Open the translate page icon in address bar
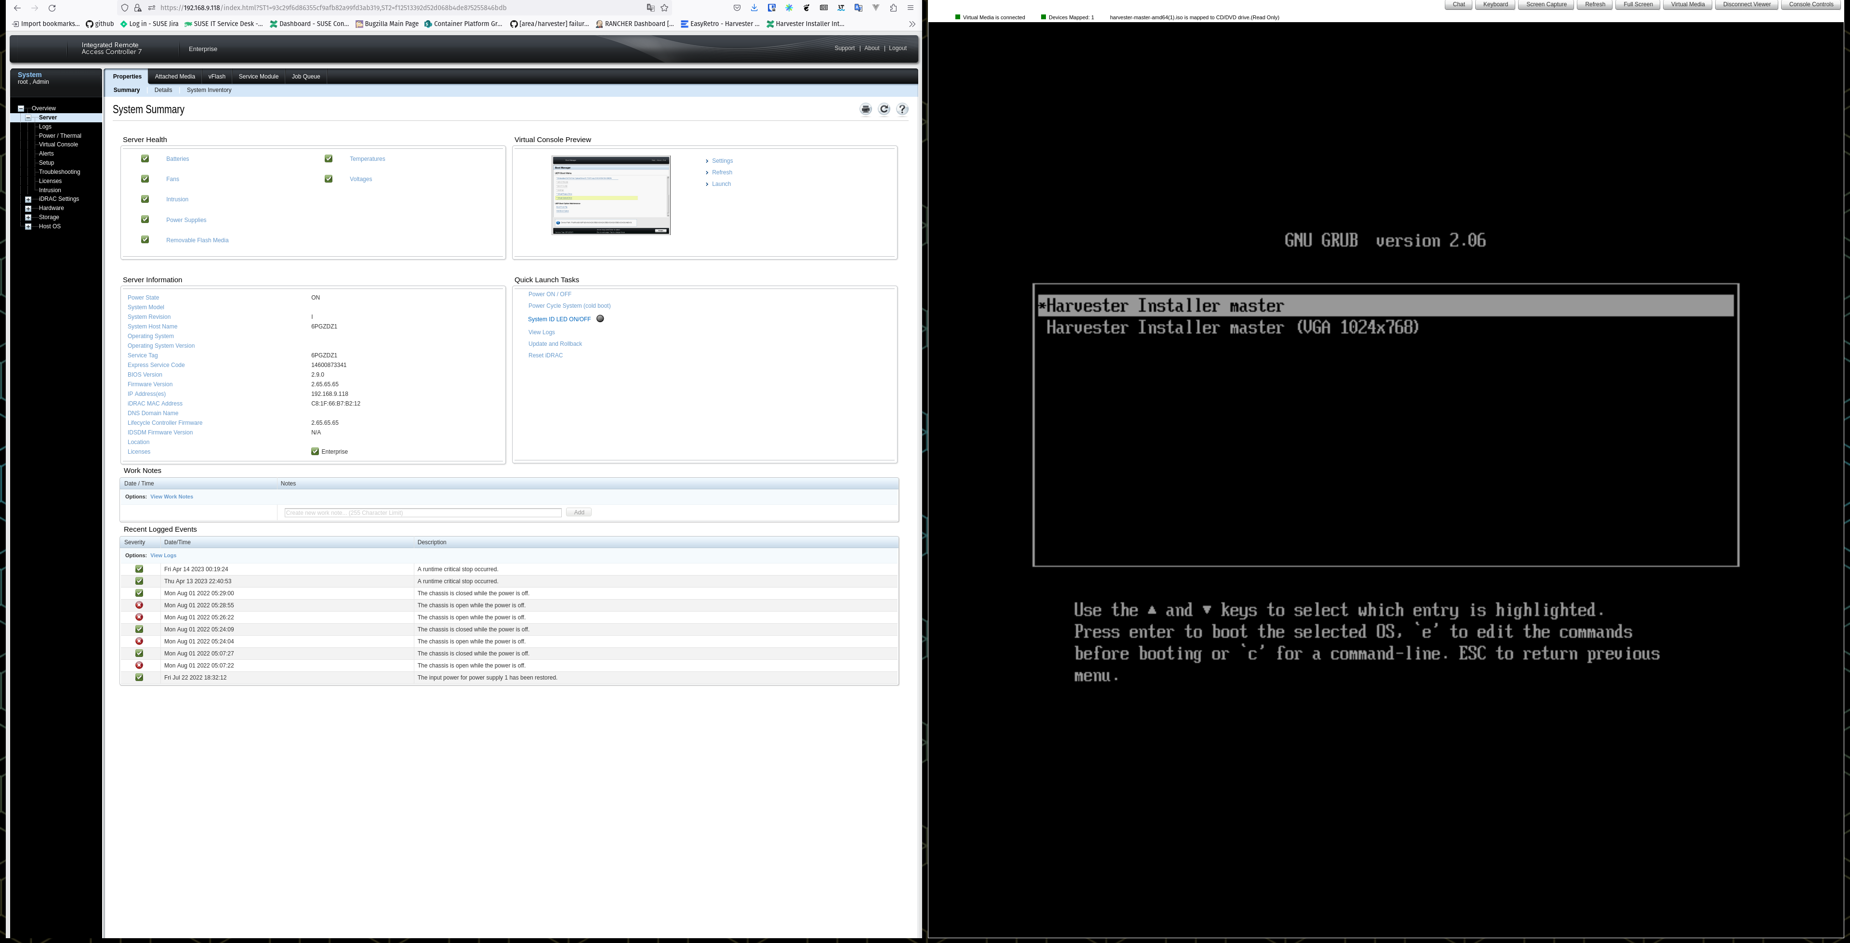Image resolution: width=1850 pixels, height=943 pixels. pos(651,7)
